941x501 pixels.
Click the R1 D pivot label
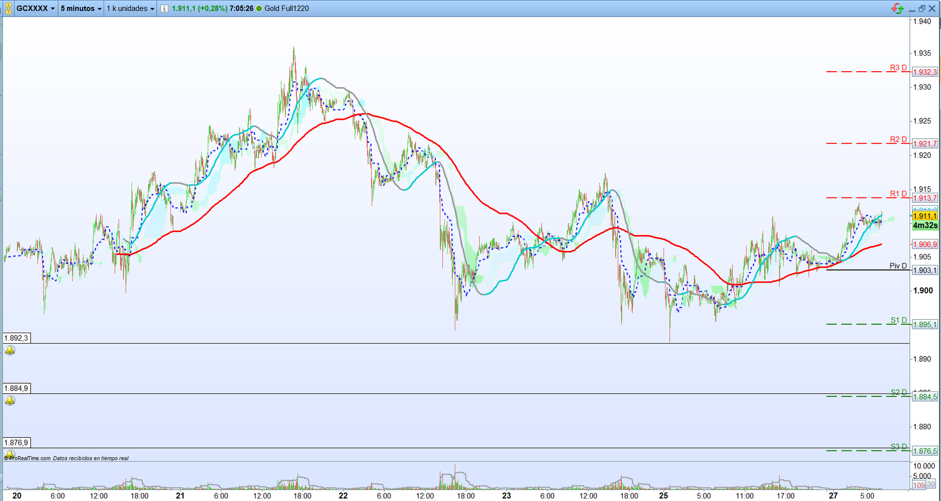pos(898,194)
